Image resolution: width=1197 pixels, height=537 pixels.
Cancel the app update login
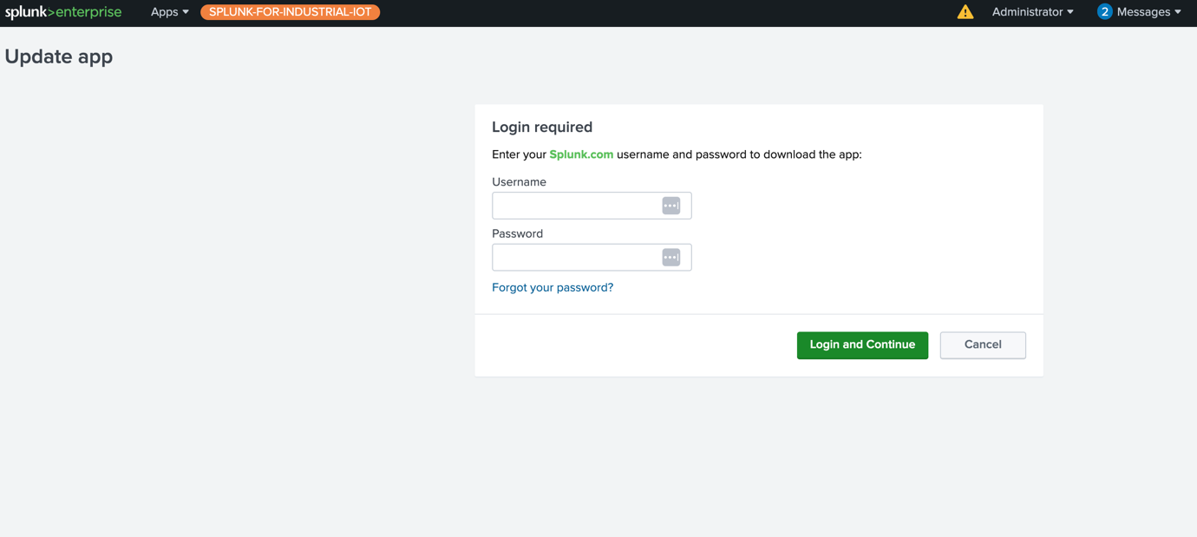[x=983, y=345]
